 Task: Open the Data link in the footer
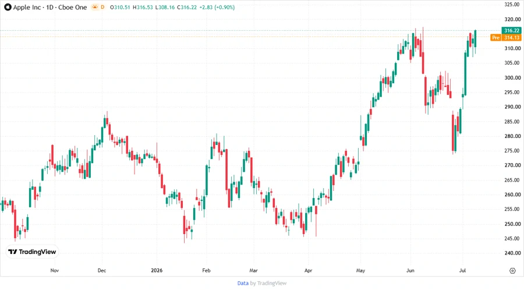coord(243,283)
